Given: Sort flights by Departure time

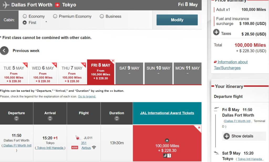Looking at the screenshot, I should click(17, 118).
